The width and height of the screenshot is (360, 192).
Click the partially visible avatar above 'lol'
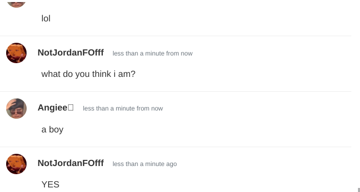[16, 5]
